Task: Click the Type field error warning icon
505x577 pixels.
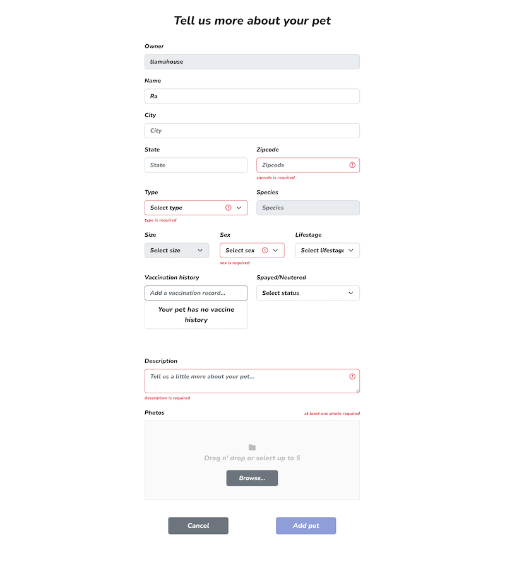Action: [228, 208]
